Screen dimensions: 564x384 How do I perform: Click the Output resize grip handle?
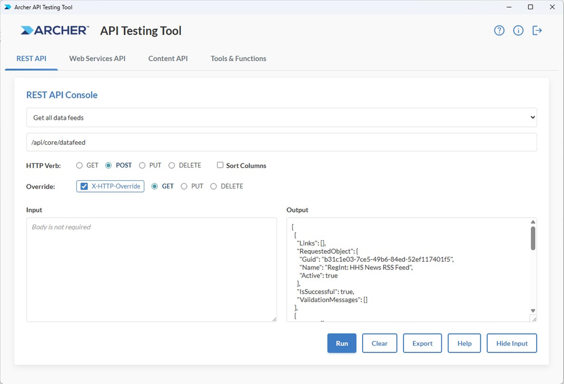pos(534,319)
